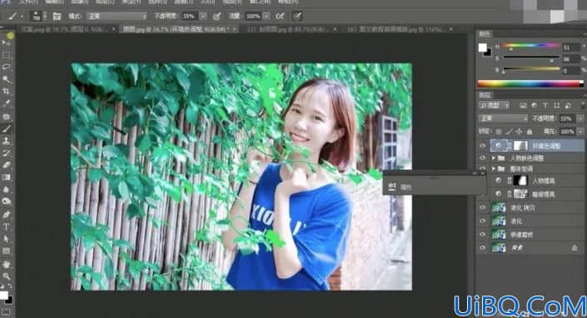Expand the second layer group

494,169
